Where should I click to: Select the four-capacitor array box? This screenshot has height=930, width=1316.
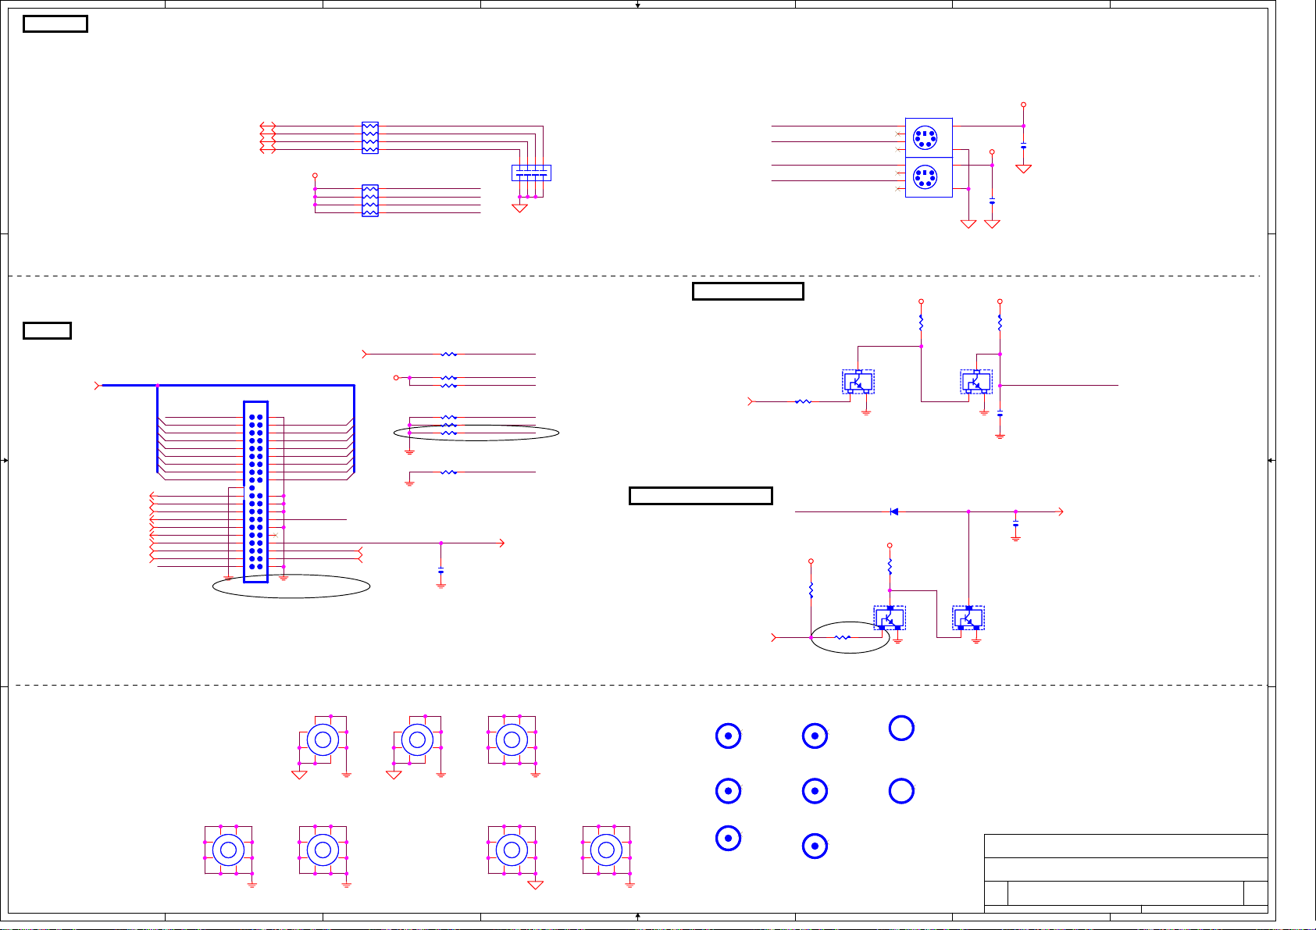[x=531, y=173]
